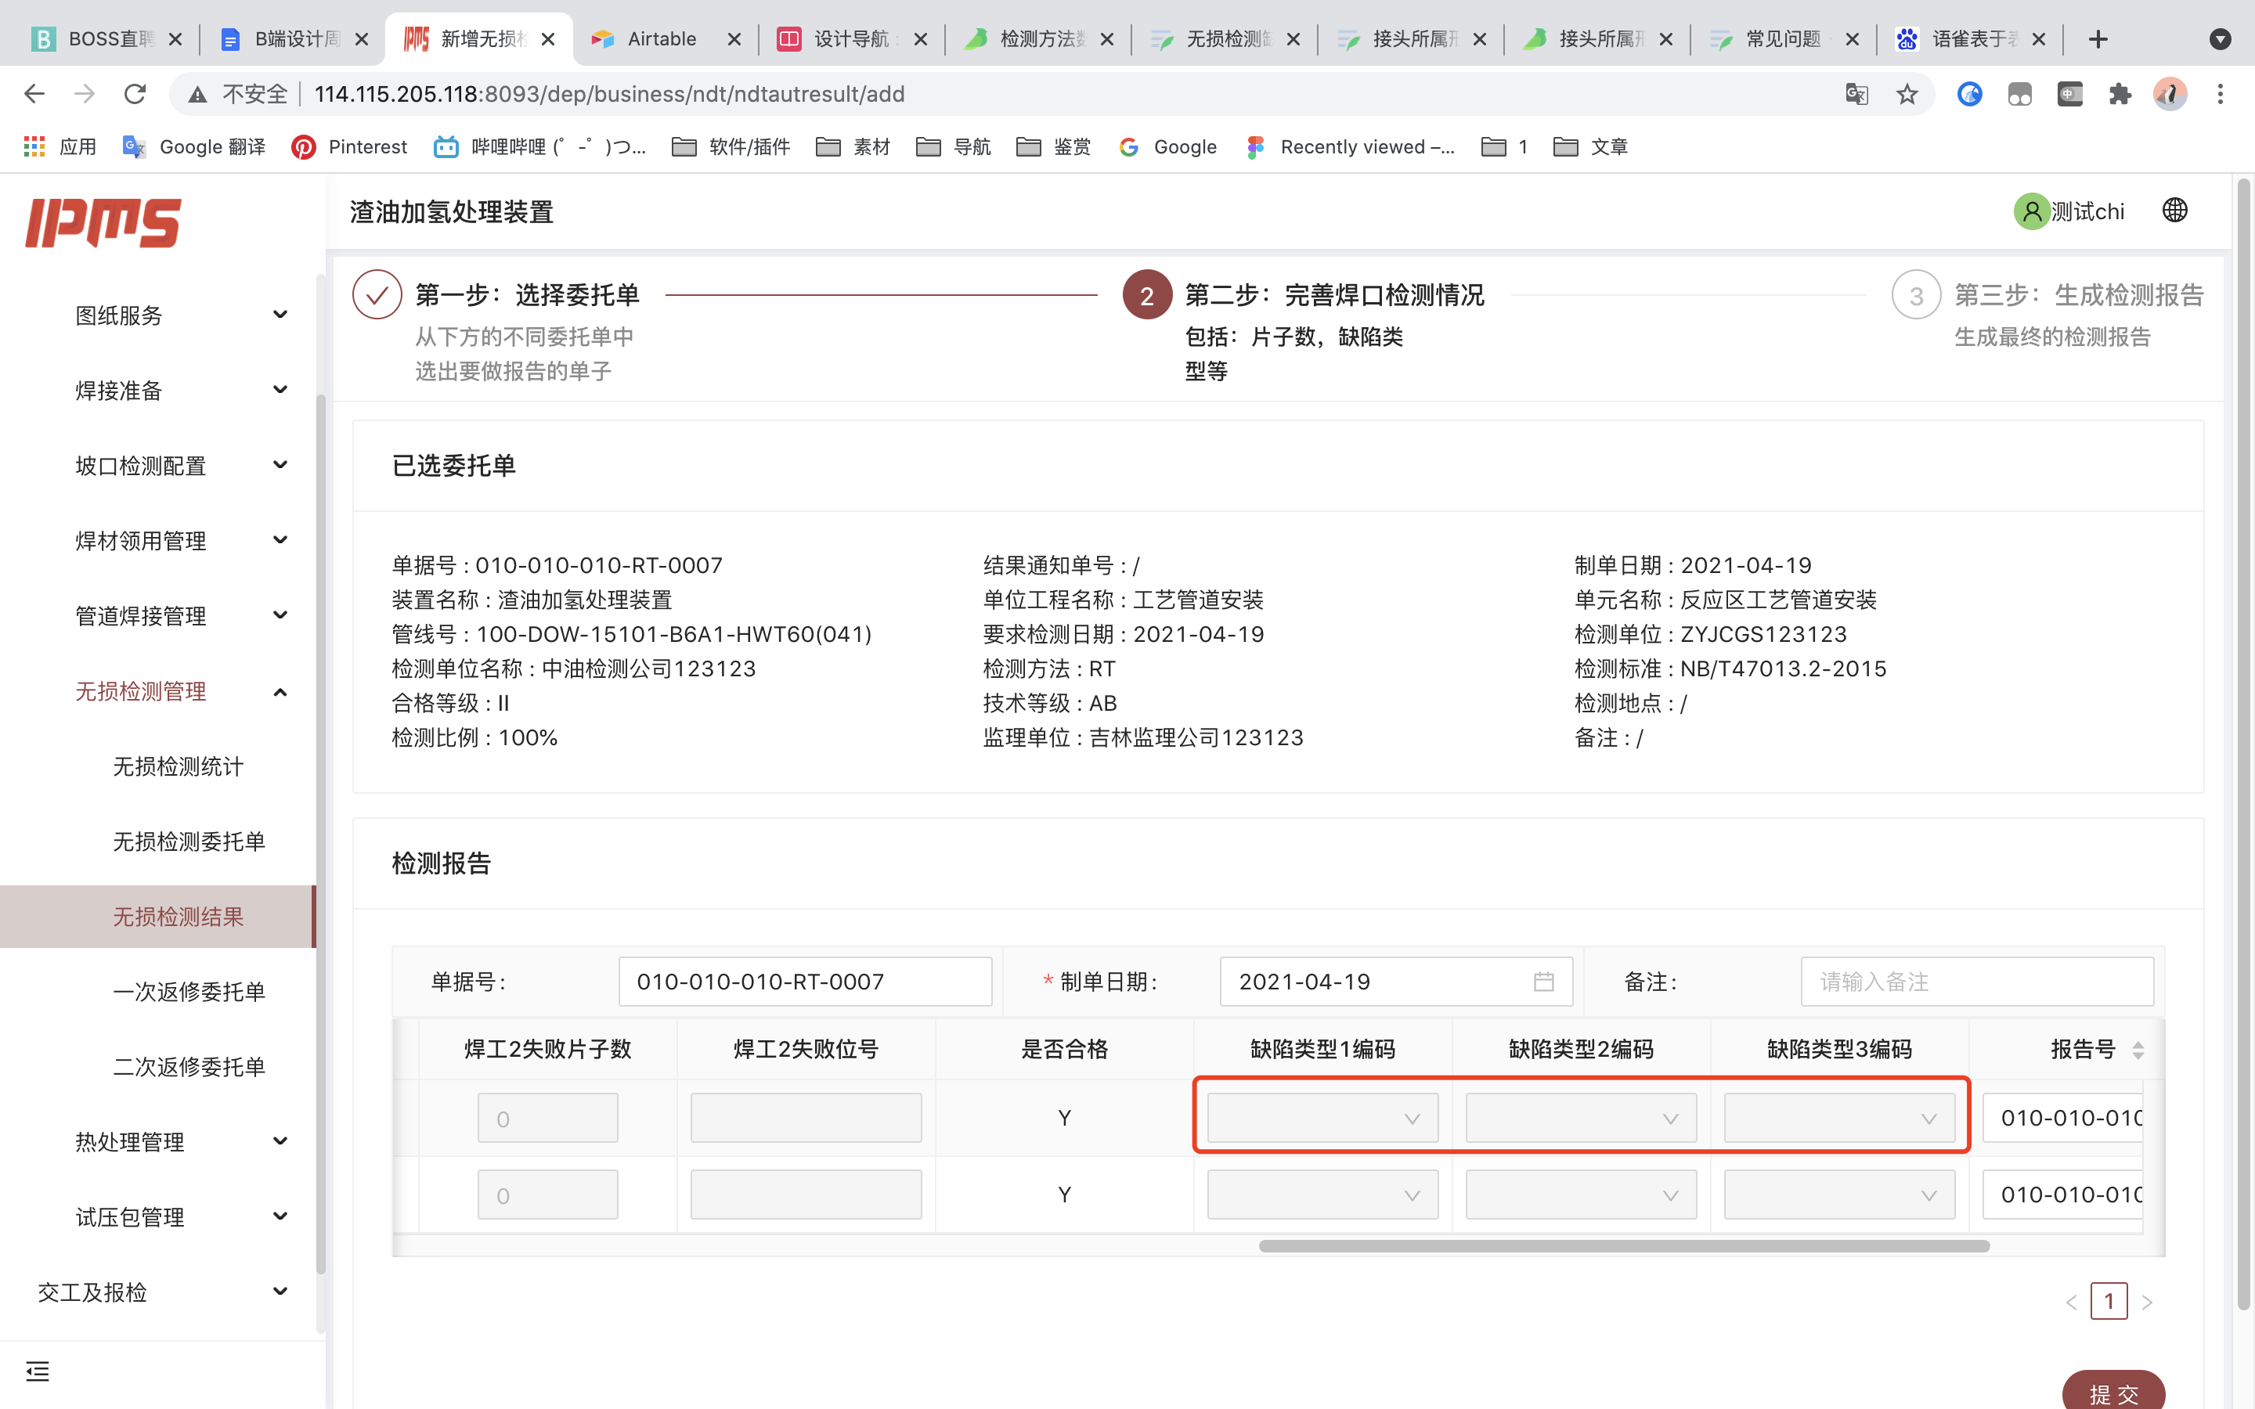Open first row 缺陷类型2编码 dropdown
2255x1409 pixels.
pyautogui.click(x=1580, y=1117)
